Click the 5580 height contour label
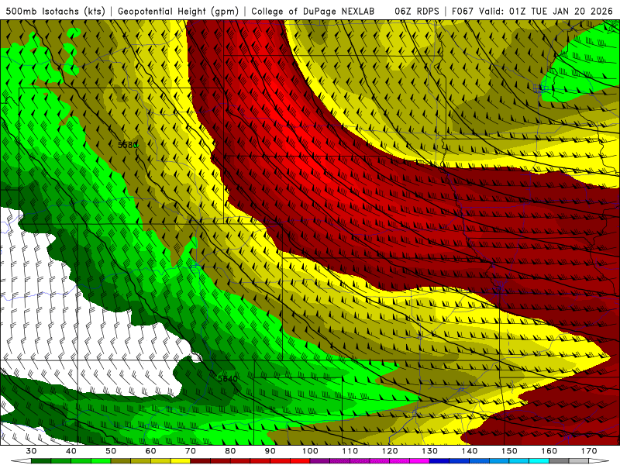This screenshot has height=465, width=620. tap(127, 145)
